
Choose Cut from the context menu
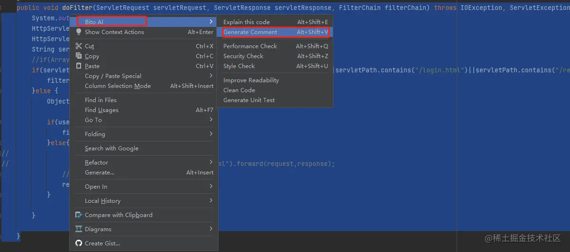(x=144, y=46)
